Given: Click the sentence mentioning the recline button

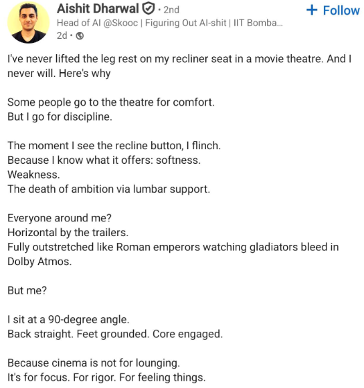Looking at the screenshot, I should click(x=114, y=146).
